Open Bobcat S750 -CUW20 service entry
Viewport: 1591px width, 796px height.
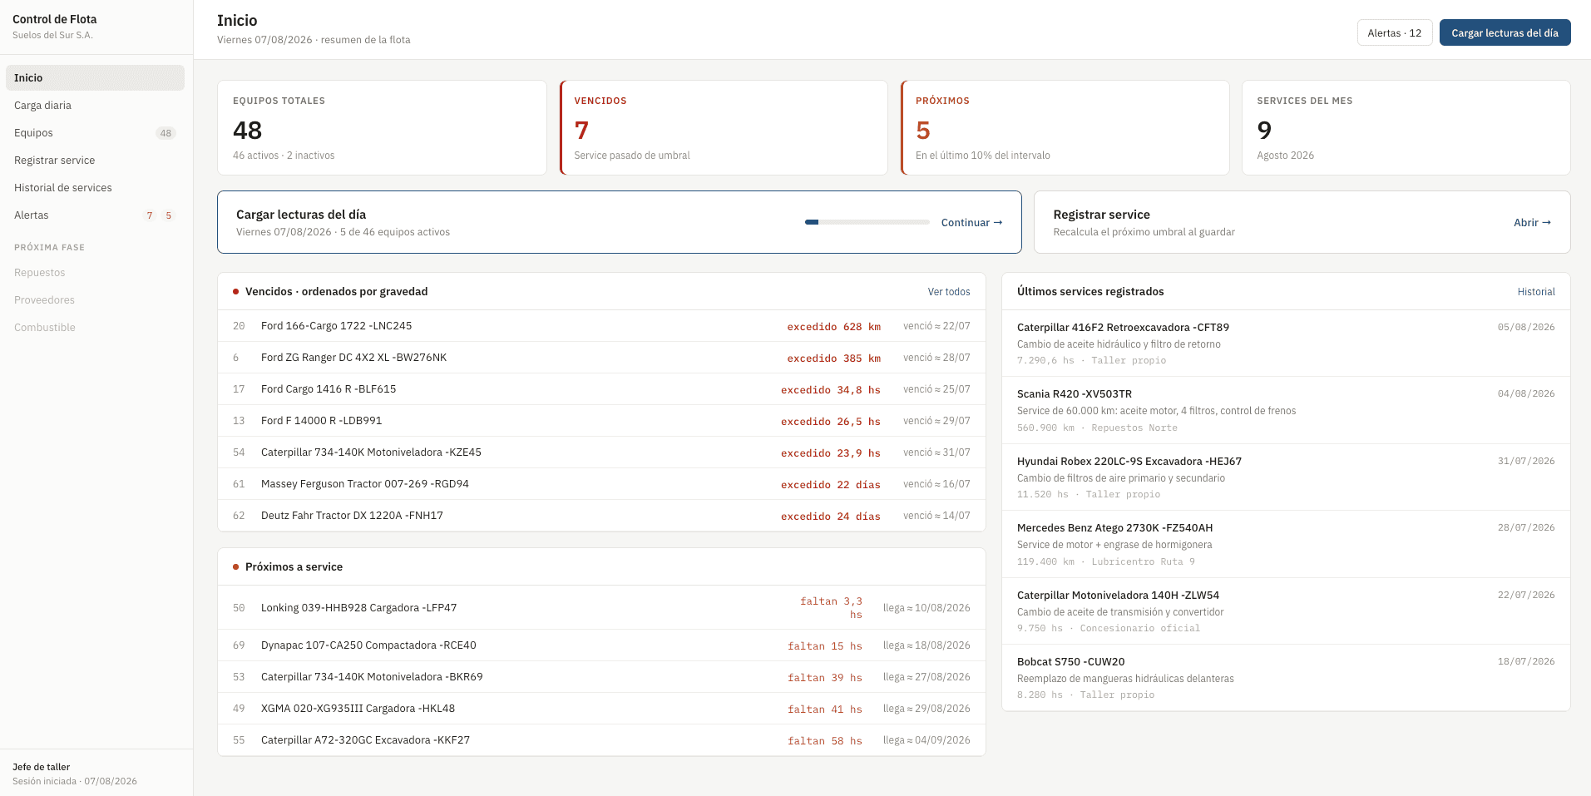pyautogui.click(x=1286, y=678)
